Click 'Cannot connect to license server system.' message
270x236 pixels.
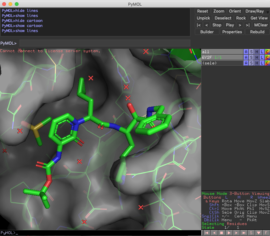[50, 51]
